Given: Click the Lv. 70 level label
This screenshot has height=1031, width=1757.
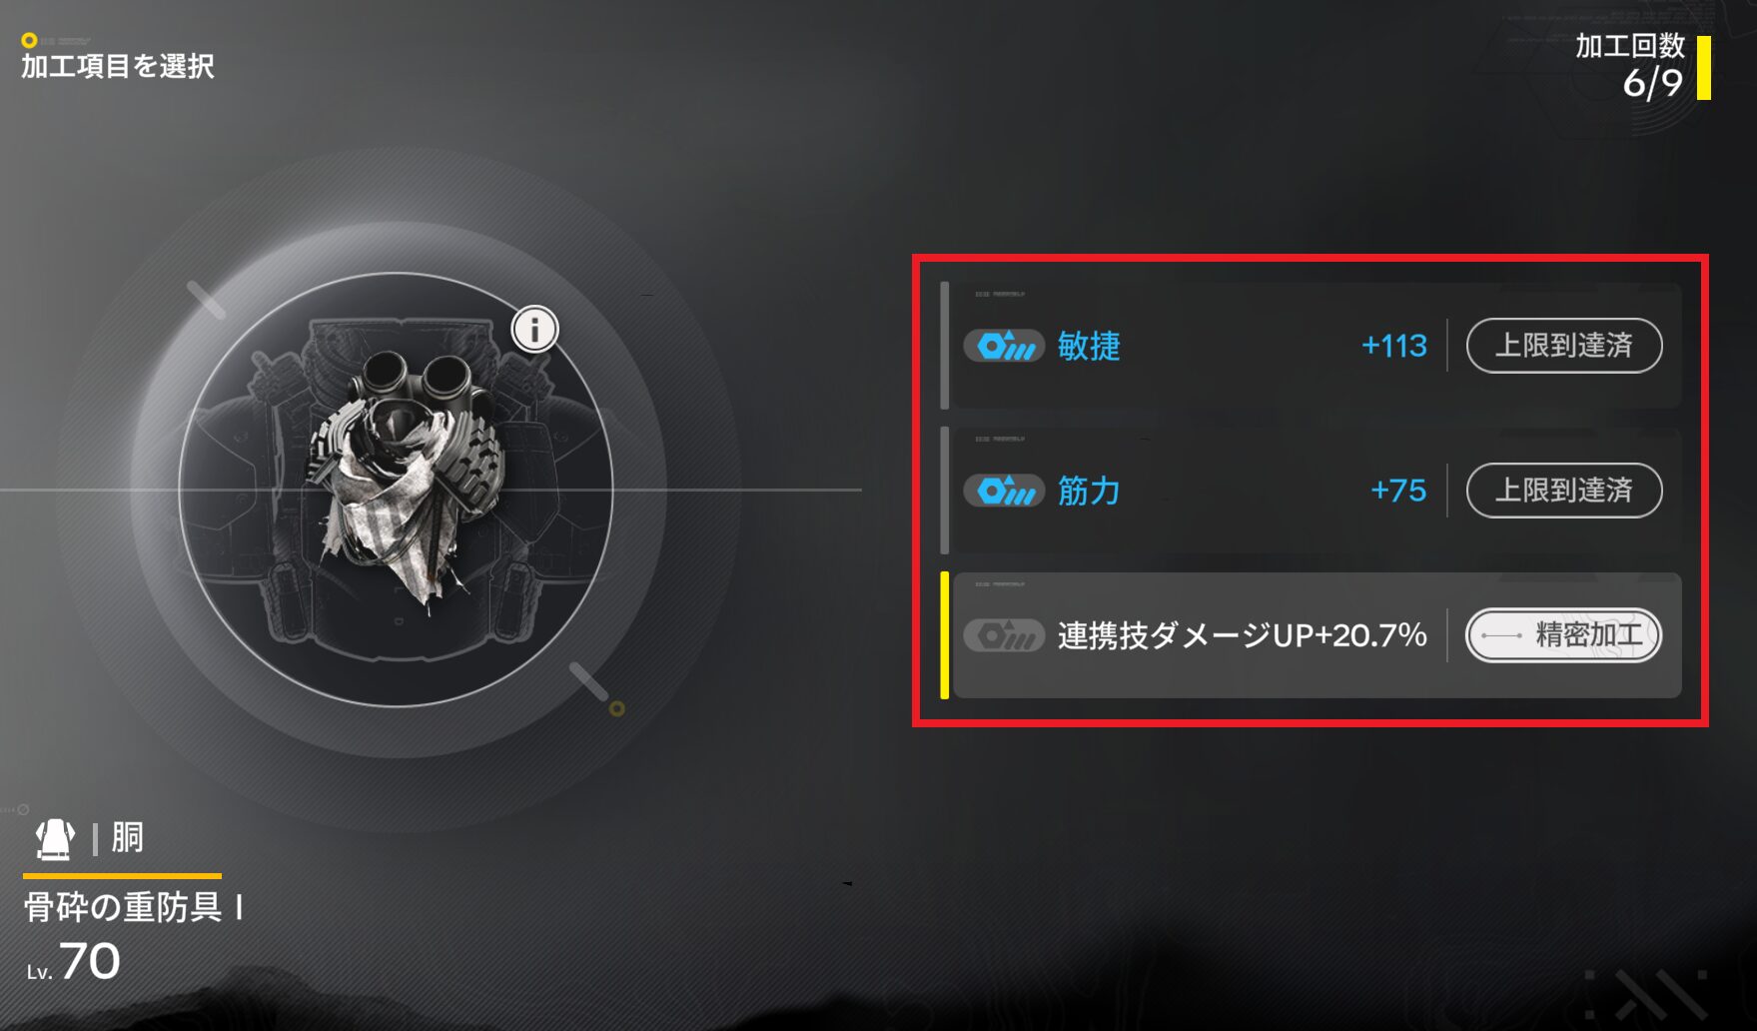Looking at the screenshot, I should [73, 962].
